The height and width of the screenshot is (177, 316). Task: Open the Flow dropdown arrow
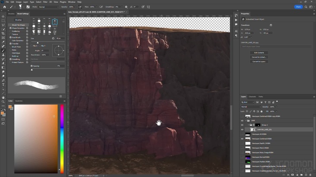pyautogui.click(x=96, y=7)
